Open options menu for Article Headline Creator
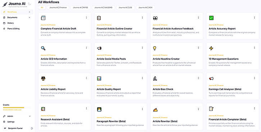261x132 pixels. click(198, 48)
